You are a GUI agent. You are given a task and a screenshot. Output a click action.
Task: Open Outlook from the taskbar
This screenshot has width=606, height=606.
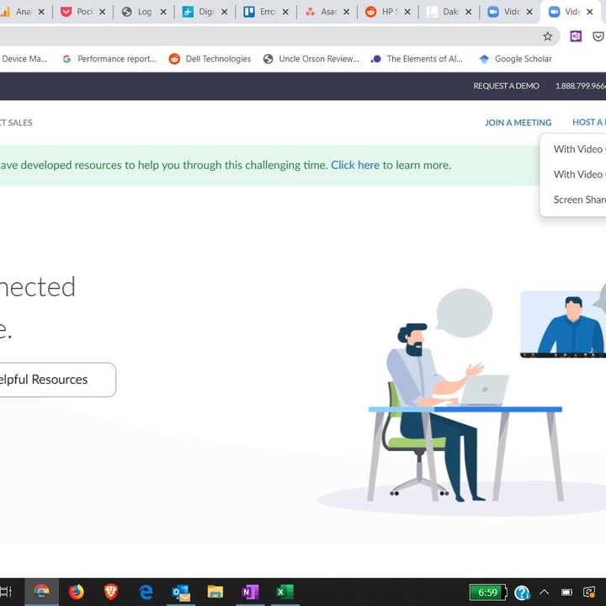point(181,592)
